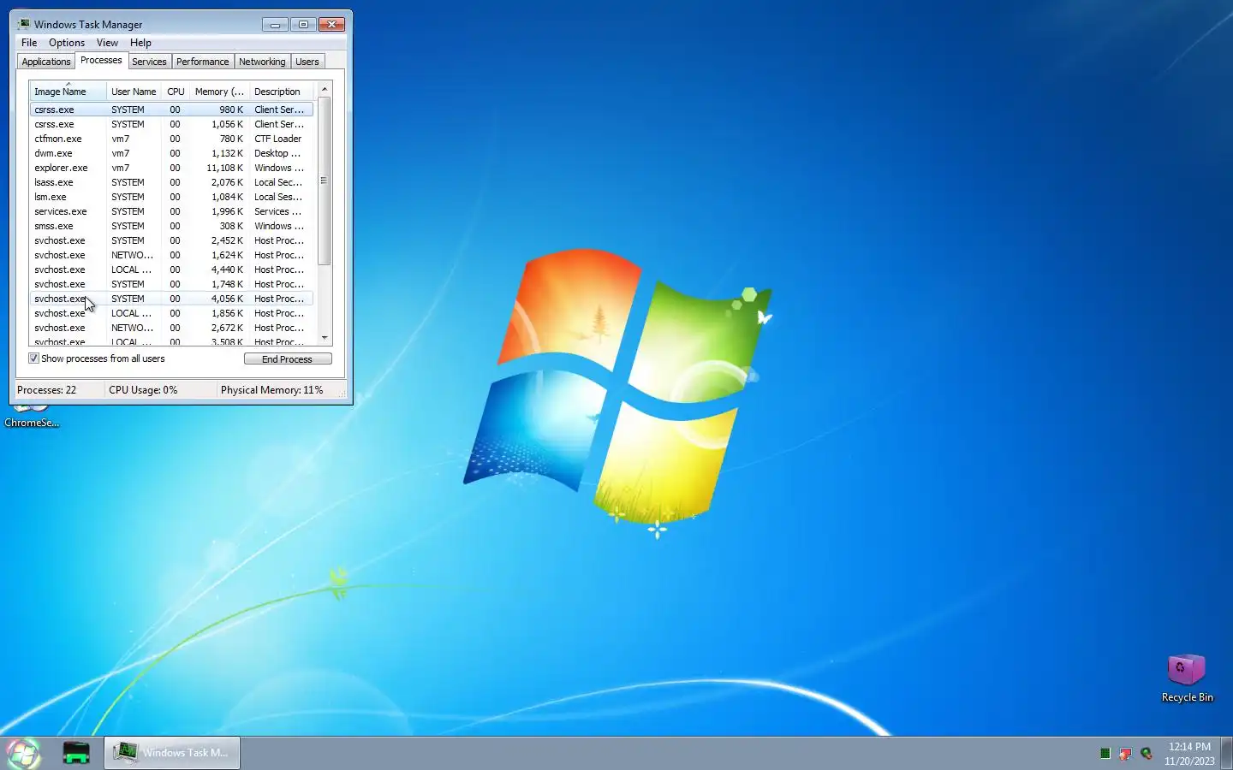Screen dimensions: 1233x770
Task: Select svchost.exe row using 1,748 K
Action: pos(171,284)
